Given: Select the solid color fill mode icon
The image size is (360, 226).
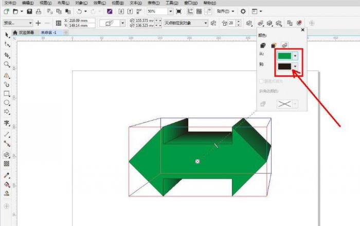Looking at the screenshot, I should 262,46.
